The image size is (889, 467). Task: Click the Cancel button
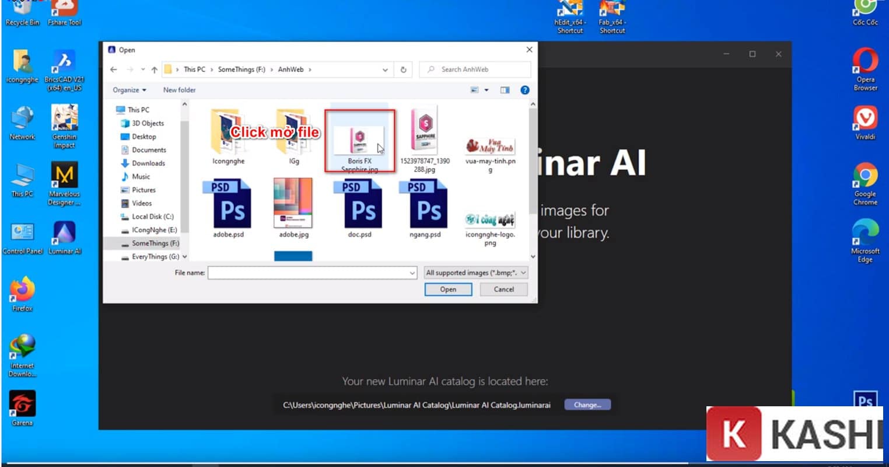point(503,289)
